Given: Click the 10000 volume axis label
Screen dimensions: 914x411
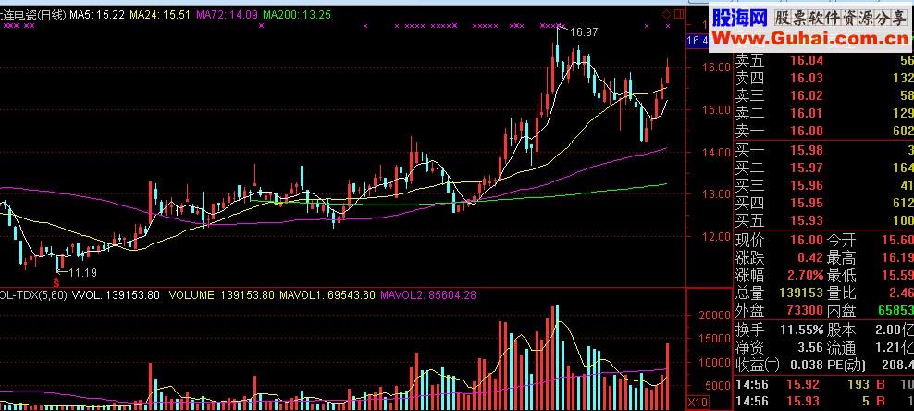Looking at the screenshot, I should (x=714, y=363).
